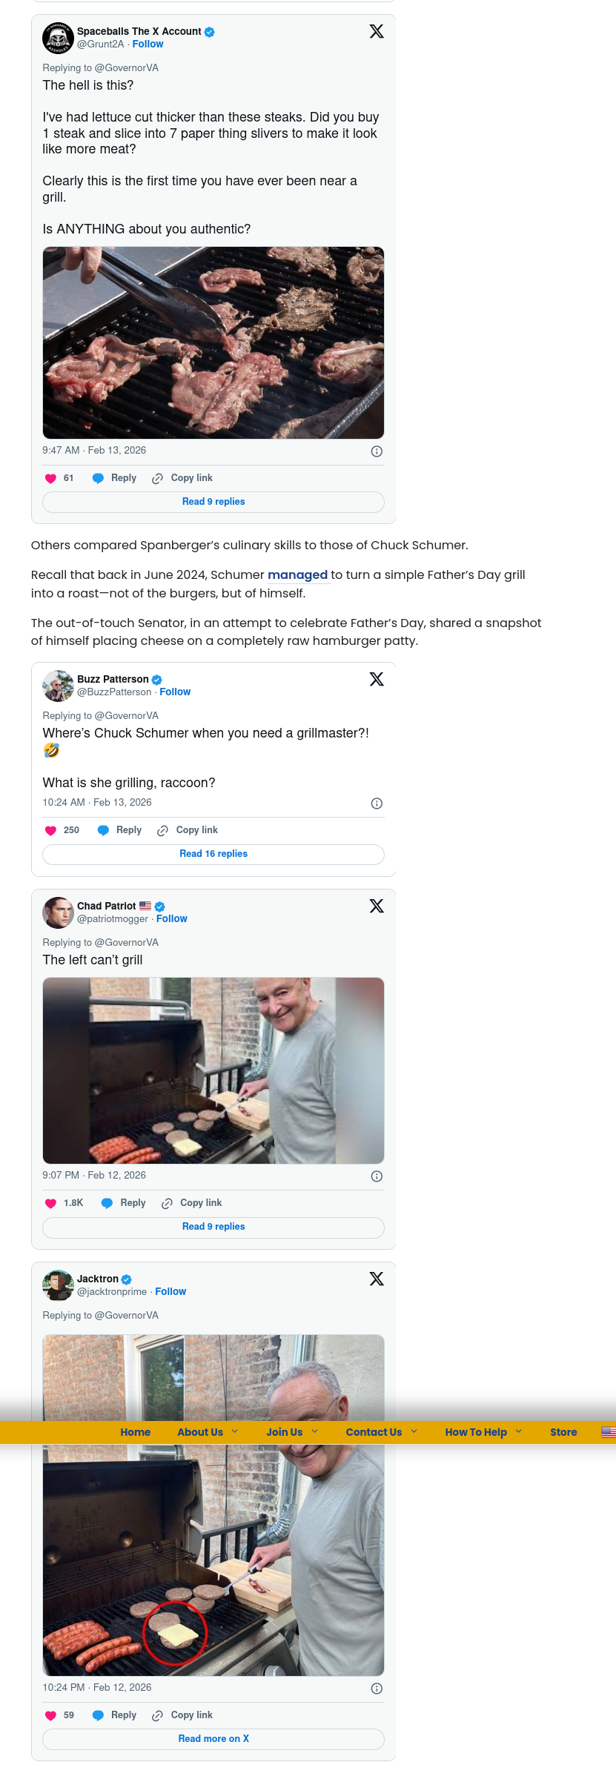Image resolution: width=616 pixels, height=1779 pixels.
Task: Expand the How To Help dropdown
Action: point(518,1431)
